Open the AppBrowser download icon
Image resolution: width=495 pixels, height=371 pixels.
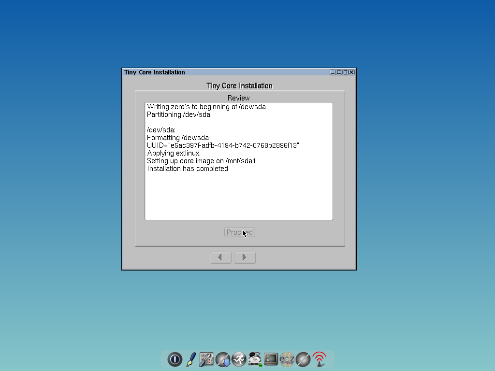[x=223, y=359]
